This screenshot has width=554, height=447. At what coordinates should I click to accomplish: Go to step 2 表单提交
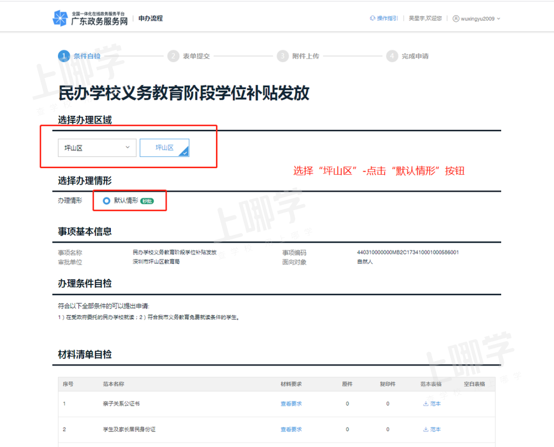click(189, 56)
